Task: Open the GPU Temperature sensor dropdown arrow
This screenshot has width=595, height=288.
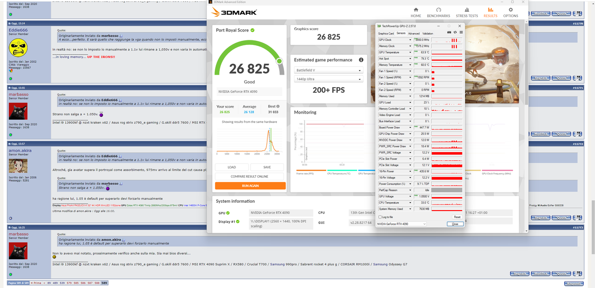Action: (x=410, y=52)
